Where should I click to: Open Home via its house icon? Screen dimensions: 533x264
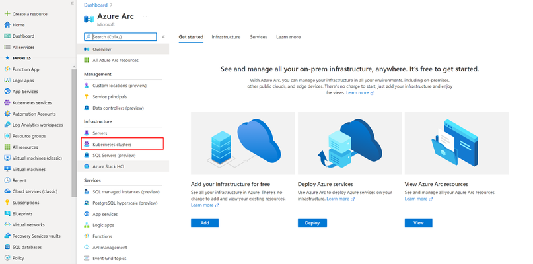7,25
